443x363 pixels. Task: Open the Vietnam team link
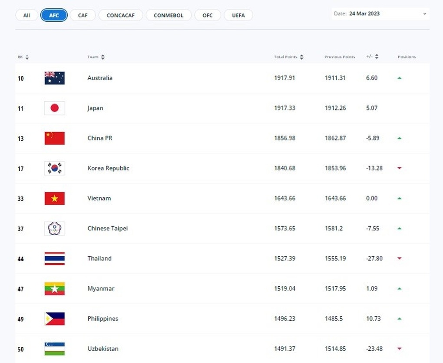[99, 198]
